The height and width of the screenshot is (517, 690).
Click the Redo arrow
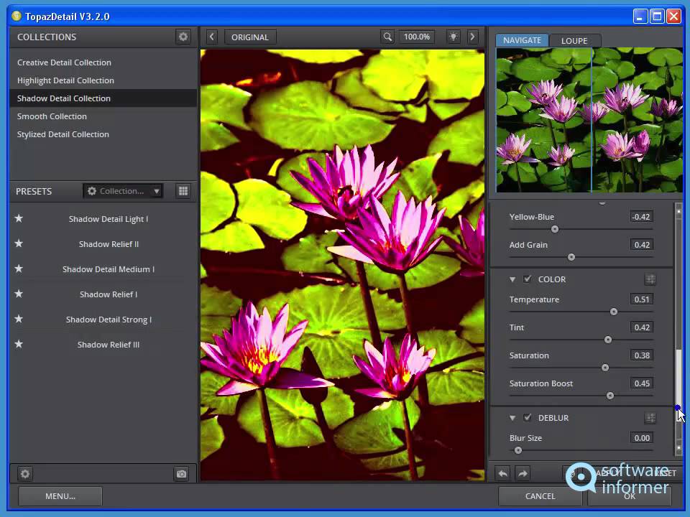pos(523,473)
